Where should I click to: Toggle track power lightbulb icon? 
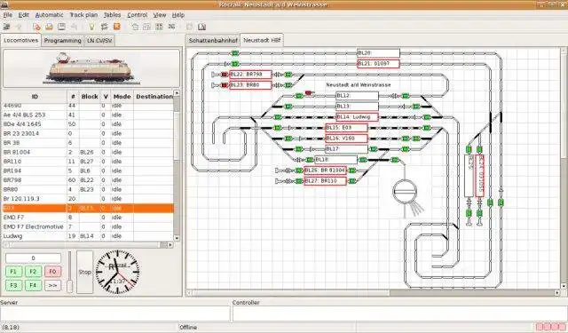tap(91, 27)
